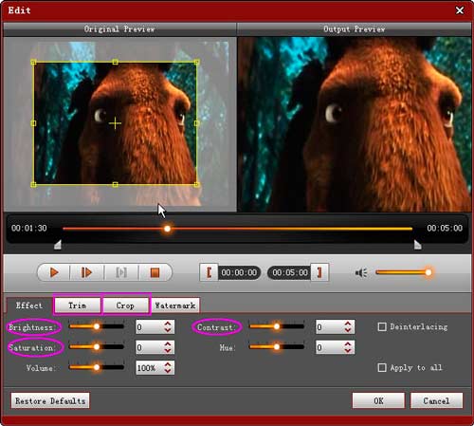
Task: Click the left trim marker below timeline
Action: coord(58,245)
